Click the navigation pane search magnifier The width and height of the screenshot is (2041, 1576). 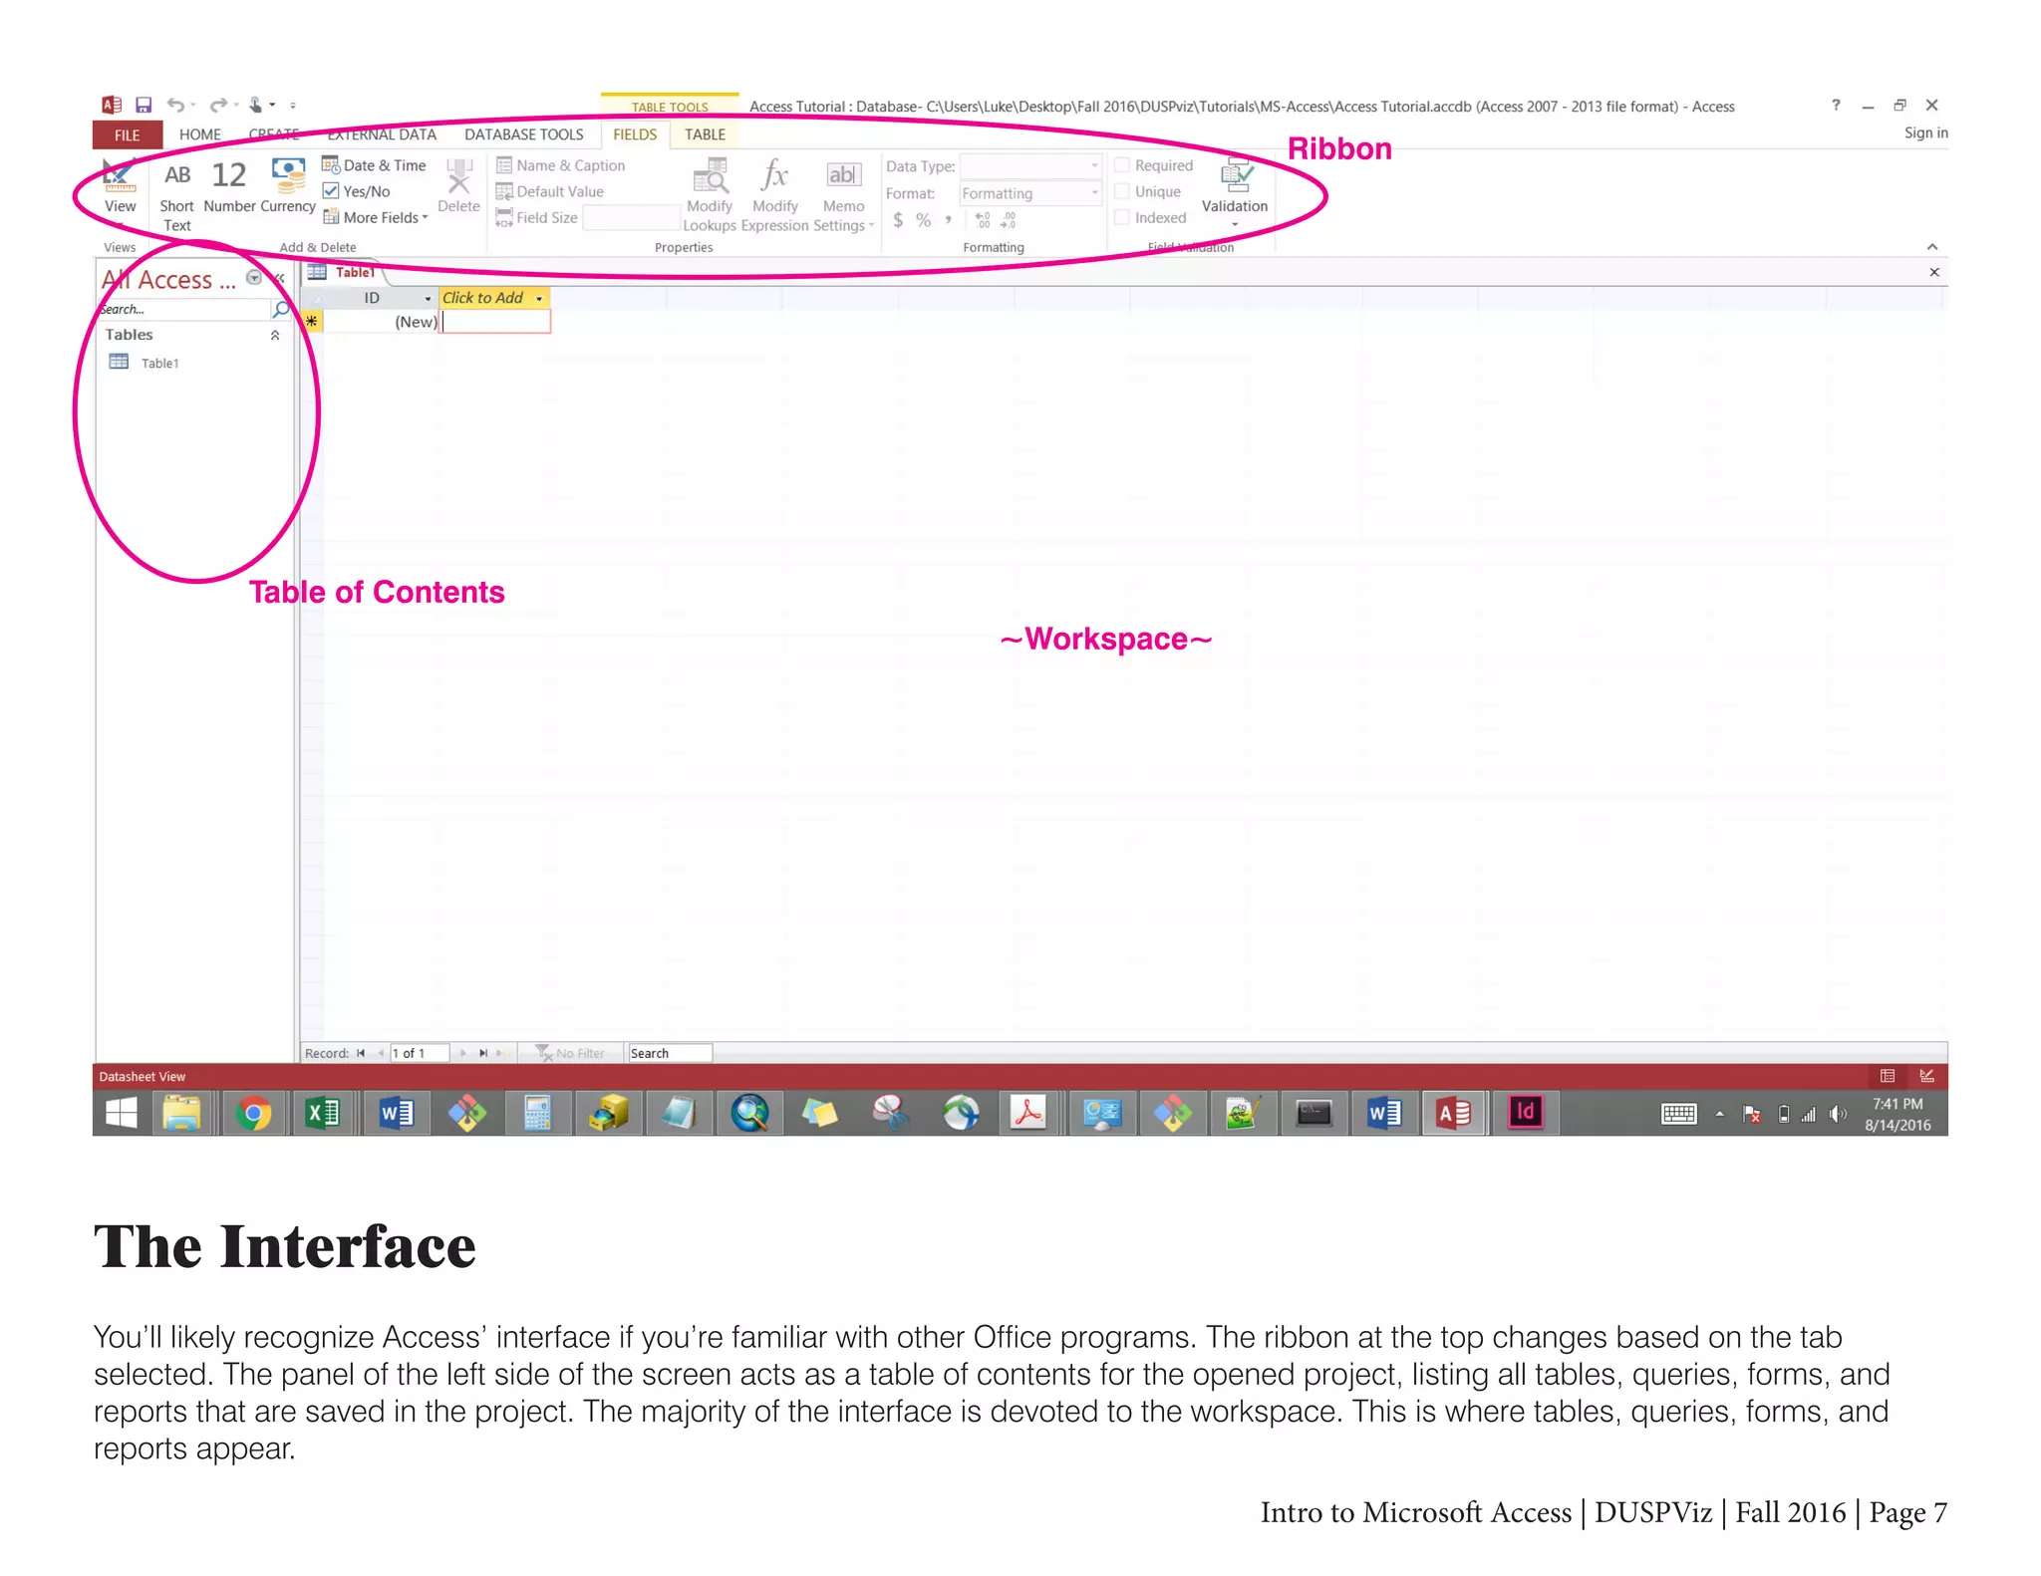282,310
